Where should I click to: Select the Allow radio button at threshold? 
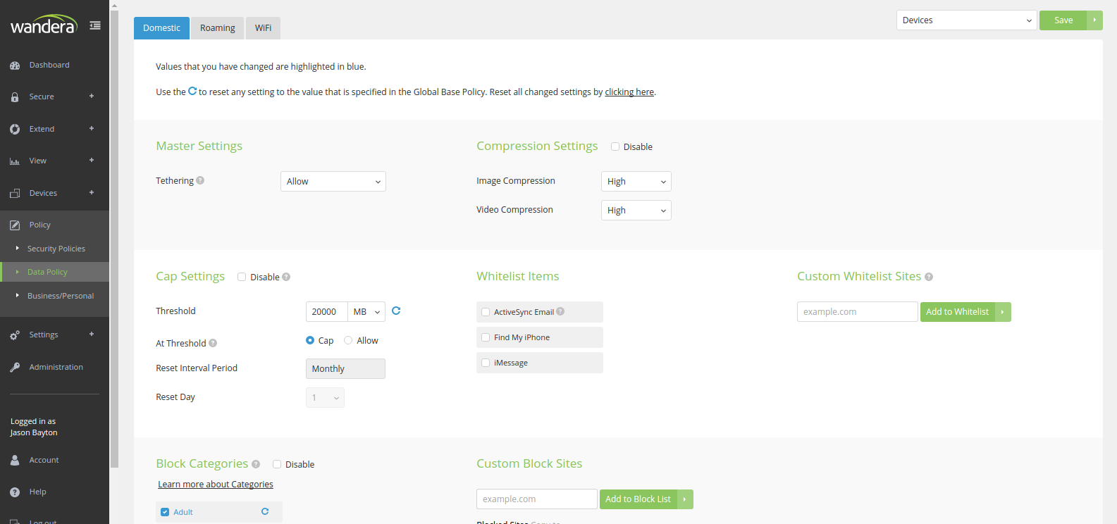(x=348, y=340)
